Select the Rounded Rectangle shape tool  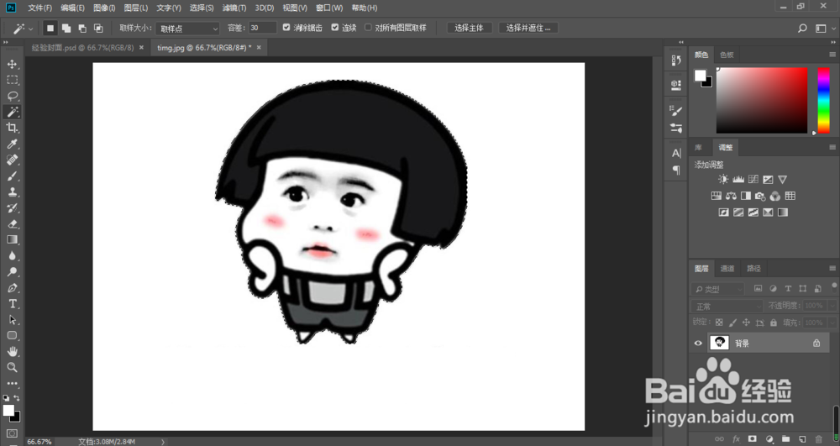pyautogui.click(x=12, y=336)
